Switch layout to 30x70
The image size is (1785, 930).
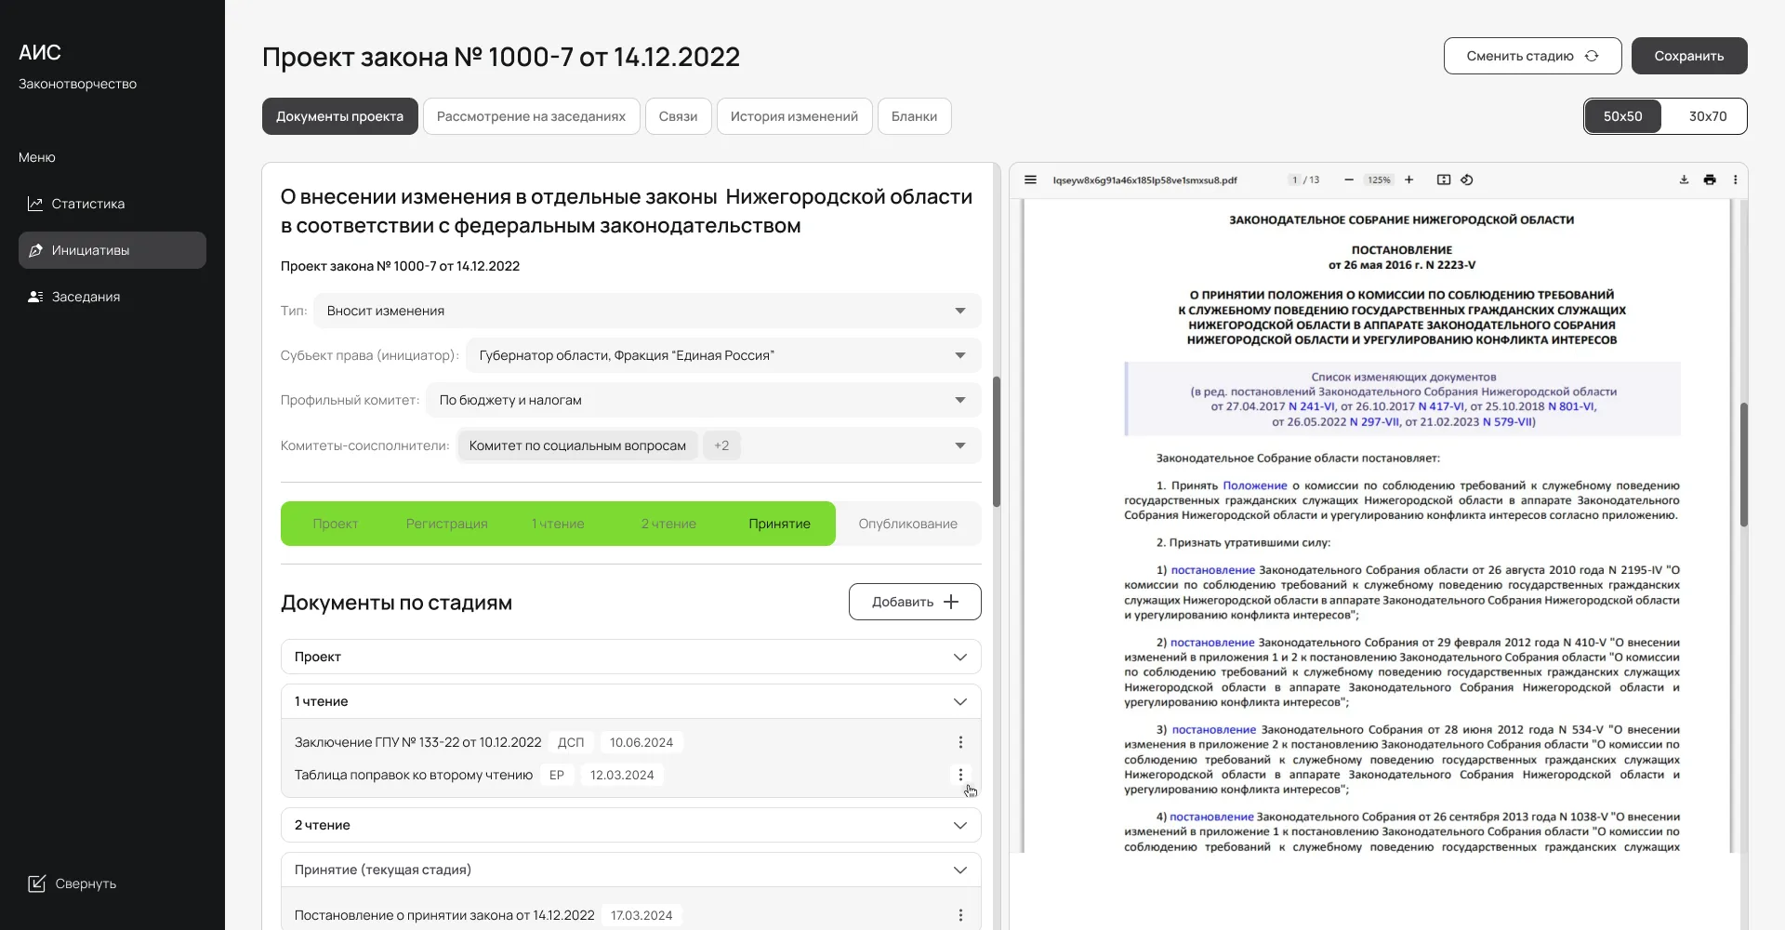coord(1707,116)
